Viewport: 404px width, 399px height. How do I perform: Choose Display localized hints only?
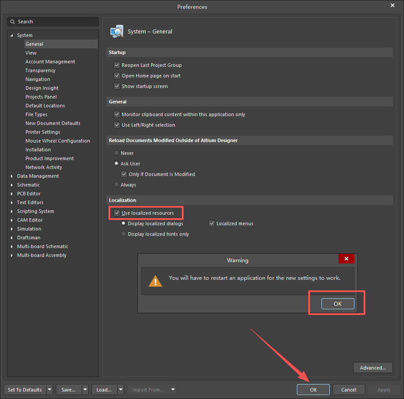123,234
